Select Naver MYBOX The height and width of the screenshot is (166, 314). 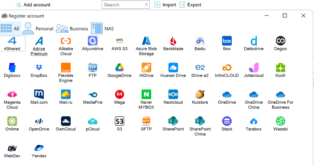[146, 99]
